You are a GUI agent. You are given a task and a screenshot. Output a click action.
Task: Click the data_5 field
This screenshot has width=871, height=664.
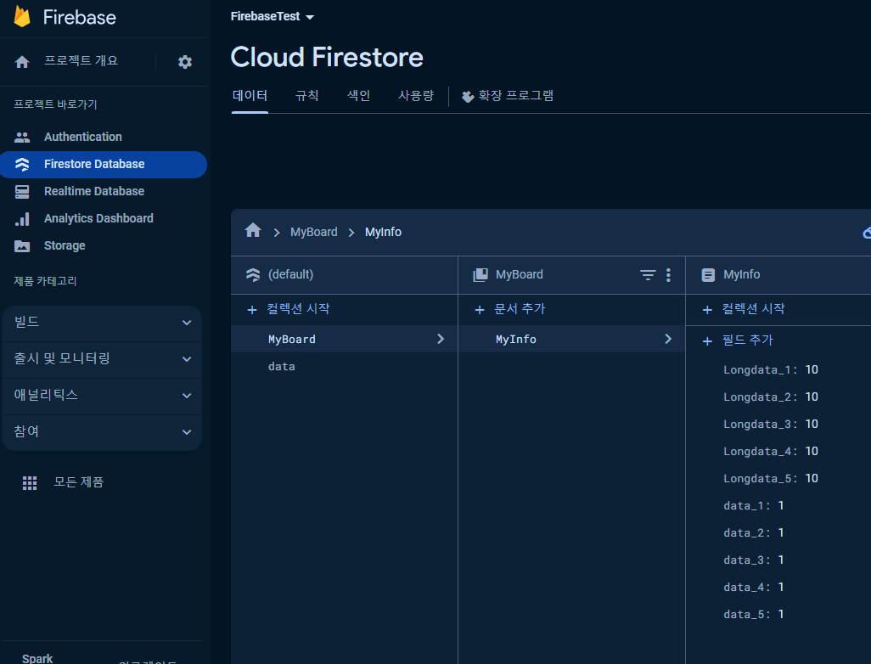[754, 615]
